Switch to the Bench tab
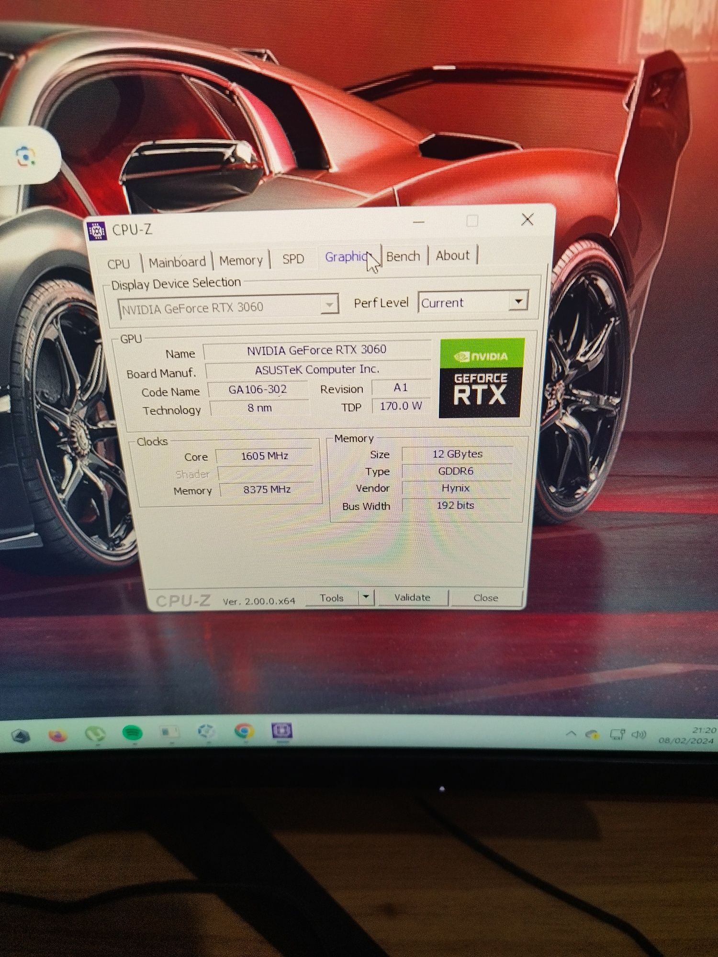 pyautogui.click(x=403, y=256)
